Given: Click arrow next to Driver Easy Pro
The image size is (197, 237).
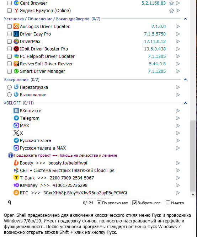Looking at the screenshot, I should click(x=178, y=34).
